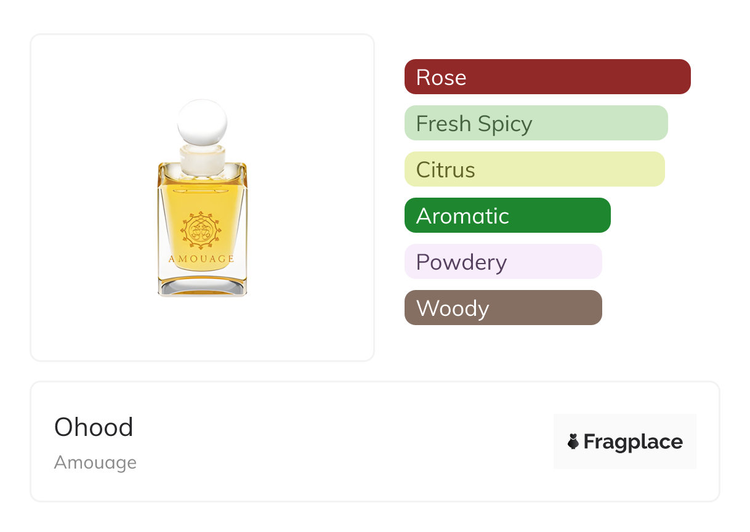Pick the green Aromatic accord bar
Screen dimensions: 750x532
coord(507,216)
